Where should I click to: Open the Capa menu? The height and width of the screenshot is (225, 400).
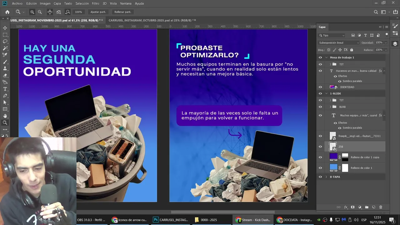57,3
